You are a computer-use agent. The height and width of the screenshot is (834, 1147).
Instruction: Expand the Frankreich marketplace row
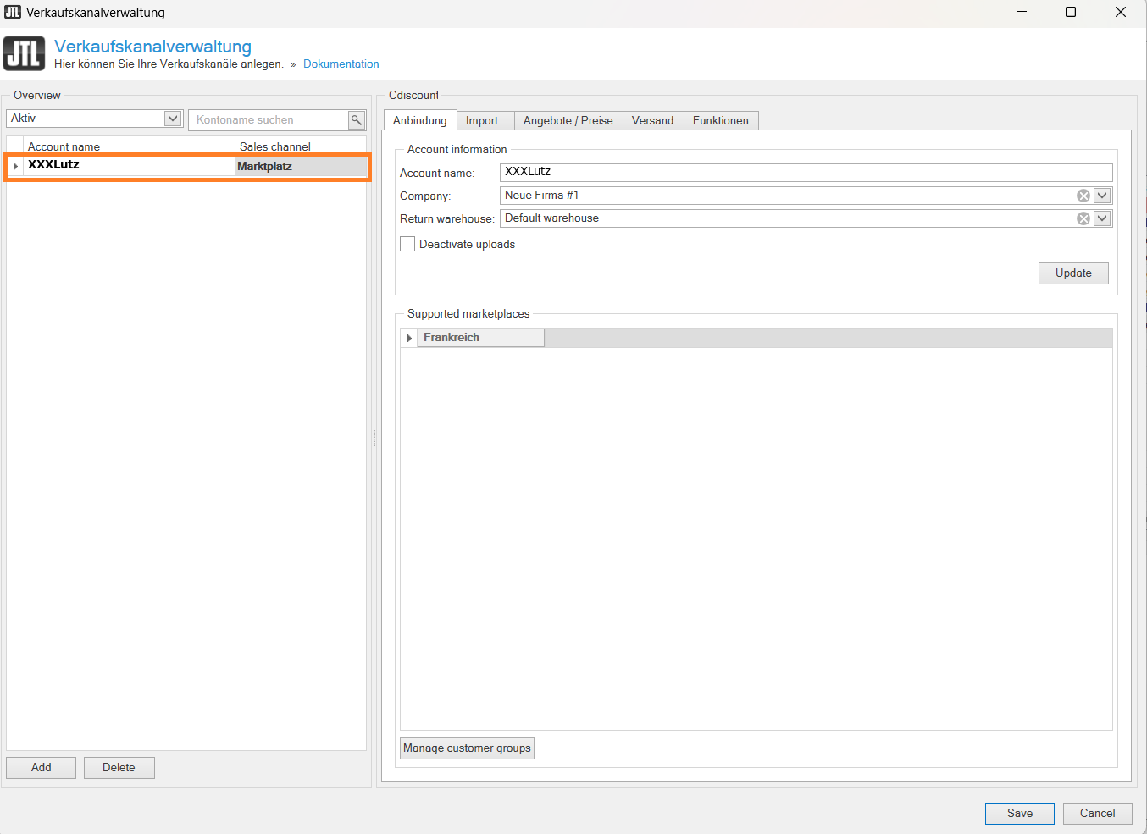point(409,338)
